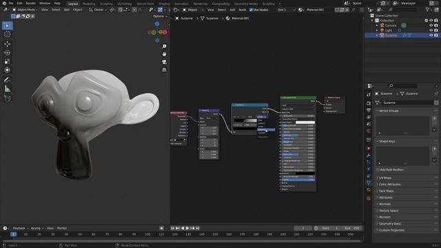The width and height of the screenshot is (441, 248).
Task: Switch to the Shading workspace tab
Action: pos(164,4)
